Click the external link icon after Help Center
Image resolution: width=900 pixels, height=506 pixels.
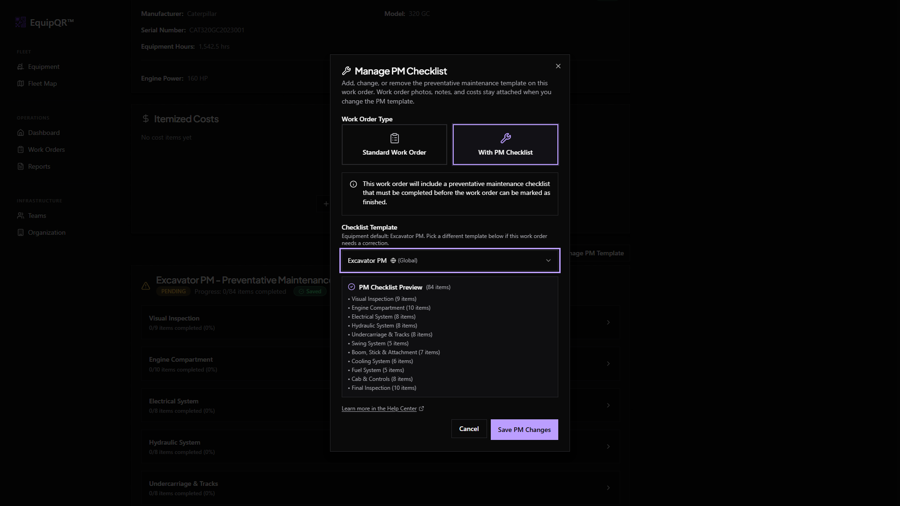tap(421, 409)
